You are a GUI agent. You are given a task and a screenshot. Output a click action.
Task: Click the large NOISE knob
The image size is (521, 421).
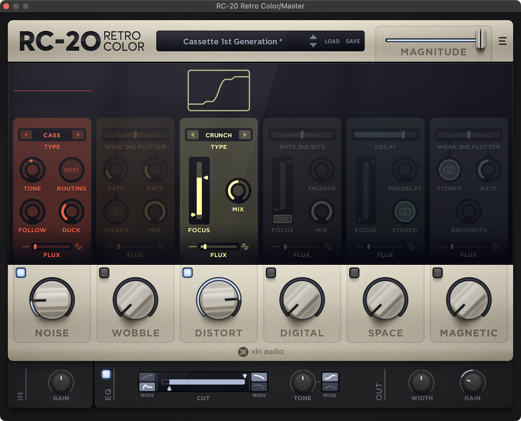click(52, 300)
